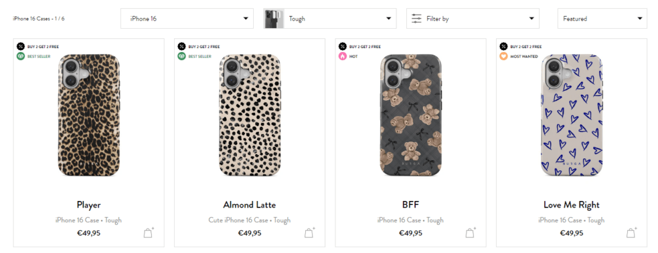Add Player case to shopping bag
Screen dimensions: 658x253
coord(149,233)
